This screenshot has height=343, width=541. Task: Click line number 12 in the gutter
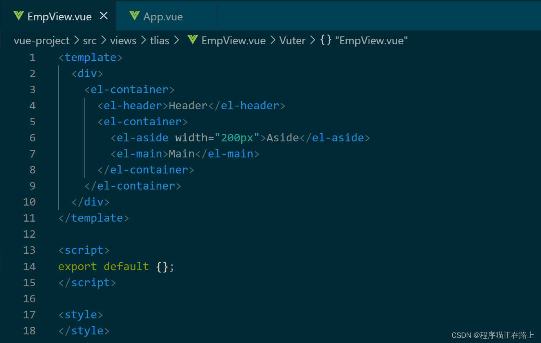point(29,234)
